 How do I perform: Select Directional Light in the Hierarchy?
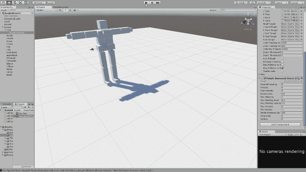pos(12,19)
